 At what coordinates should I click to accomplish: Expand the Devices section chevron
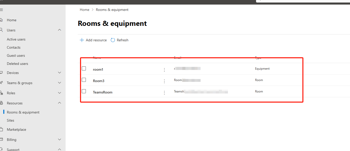coord(60,72)
